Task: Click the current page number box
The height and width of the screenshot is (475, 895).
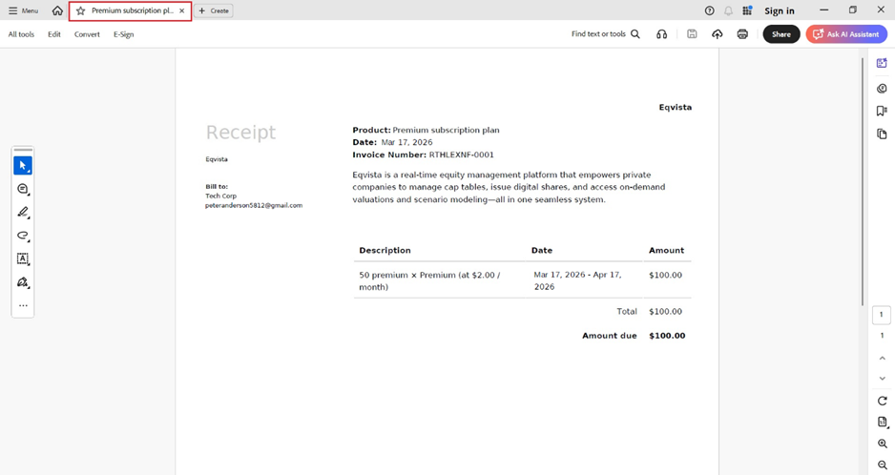Action: click(882, 315)
